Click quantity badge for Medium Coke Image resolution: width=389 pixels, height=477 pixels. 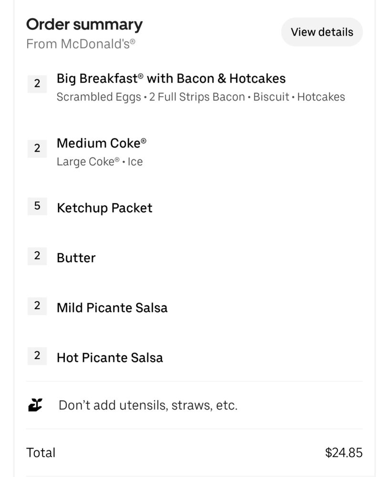point(37,148)
